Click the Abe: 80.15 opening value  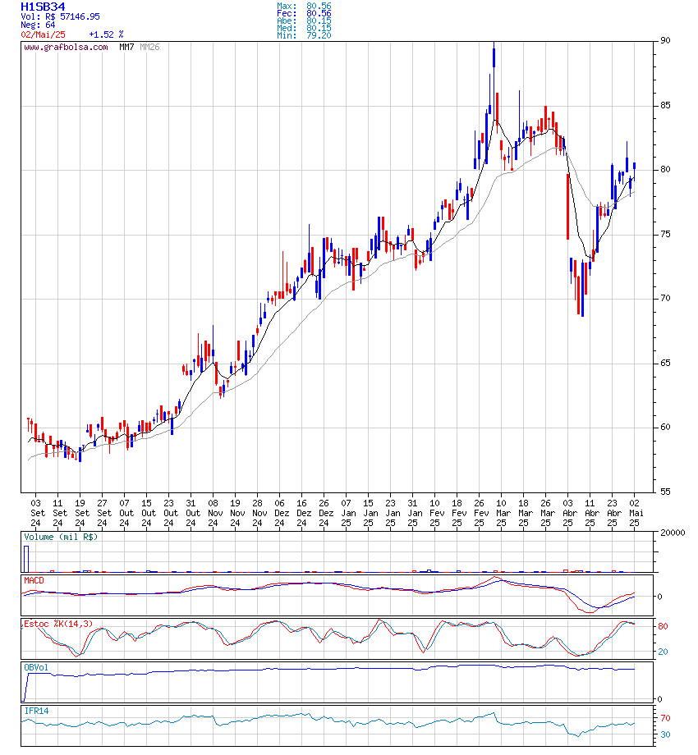[x=304, y=21]
